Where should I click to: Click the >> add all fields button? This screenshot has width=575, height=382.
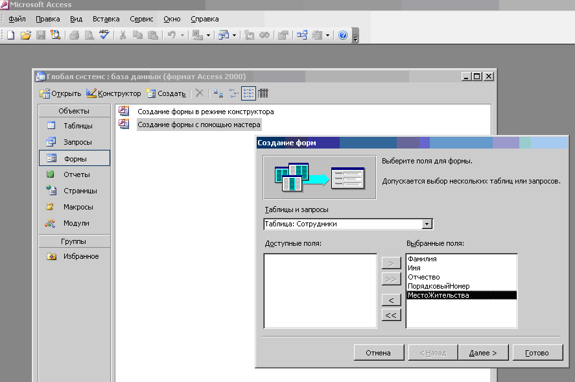pos(392,280)
